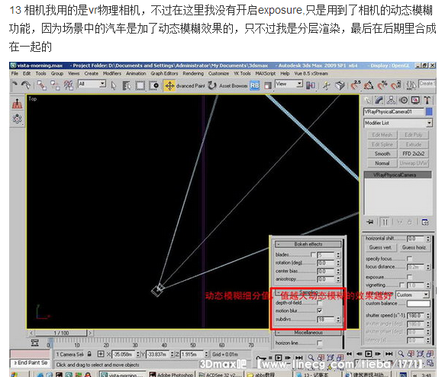Click the Guess vert. button
Screen dimensions: 445x377
point(380,248)
